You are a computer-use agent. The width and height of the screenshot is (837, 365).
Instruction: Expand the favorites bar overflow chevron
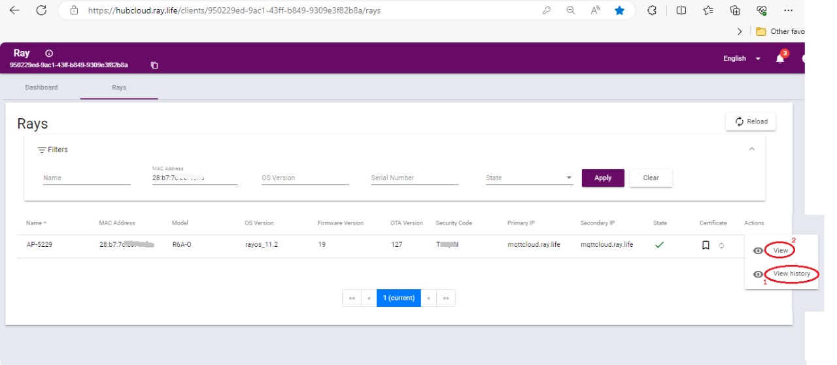pyautogui.click(x=740, y=31)
